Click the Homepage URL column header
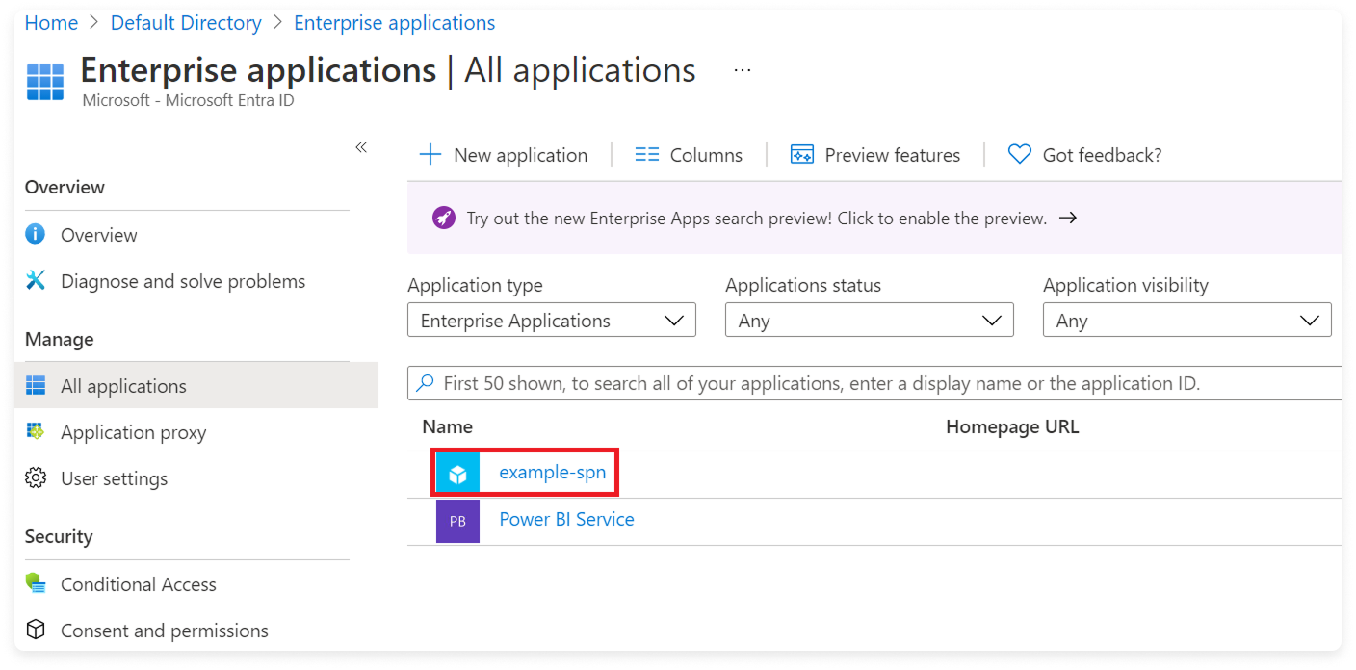The height and width of the screenshot is (670, 1356). coord(1012,426)
